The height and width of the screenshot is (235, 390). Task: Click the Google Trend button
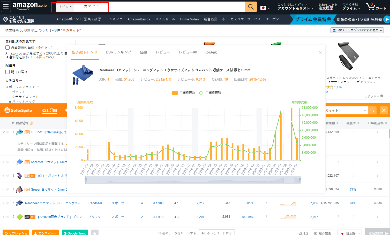75,233
